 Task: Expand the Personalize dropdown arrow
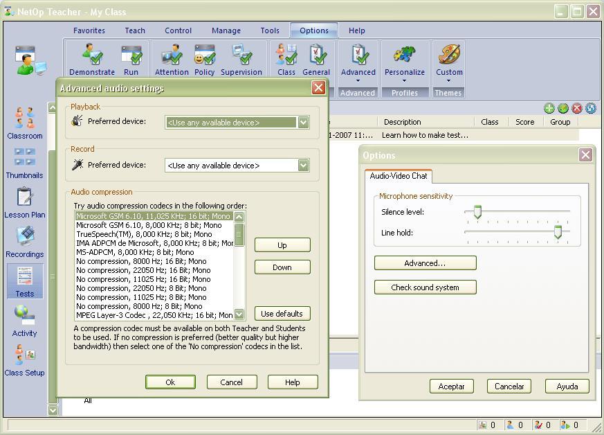[x=405, y=81]
